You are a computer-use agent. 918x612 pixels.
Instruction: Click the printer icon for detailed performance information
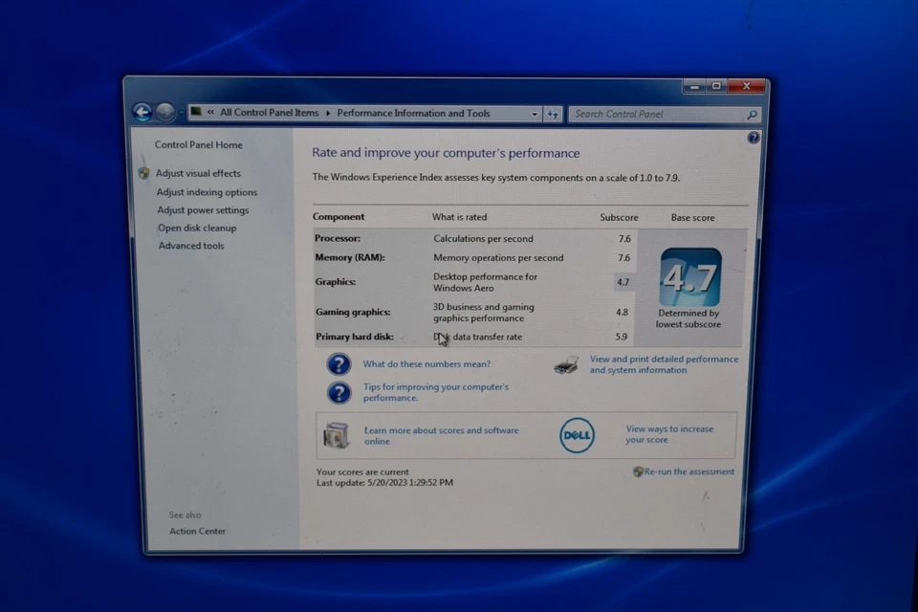(x=565, y=364)
